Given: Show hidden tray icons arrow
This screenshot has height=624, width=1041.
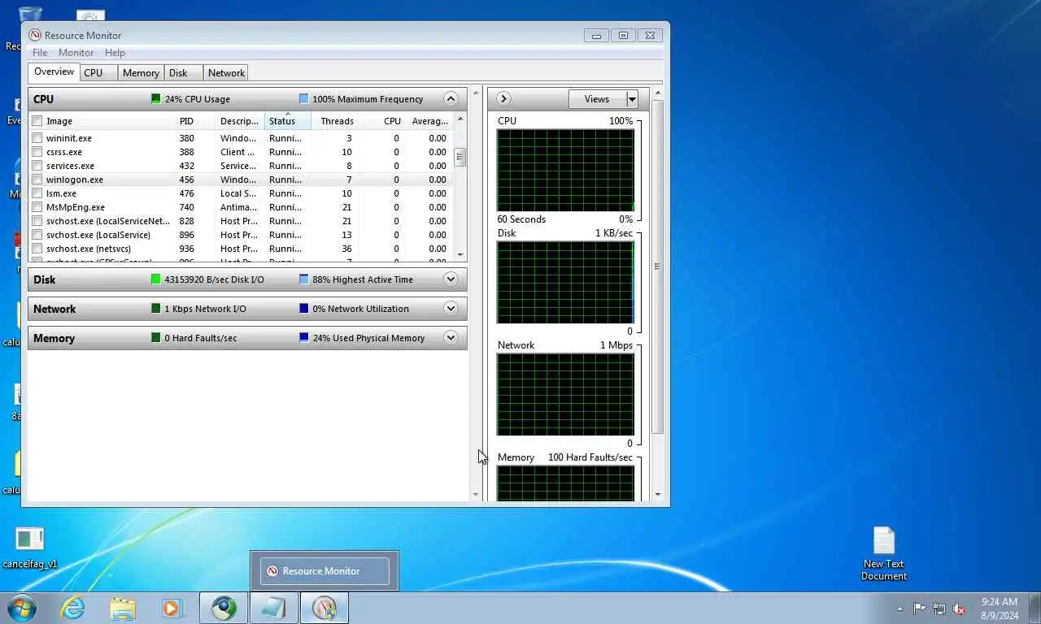Looking at the screenshot, I should point(899,609).
